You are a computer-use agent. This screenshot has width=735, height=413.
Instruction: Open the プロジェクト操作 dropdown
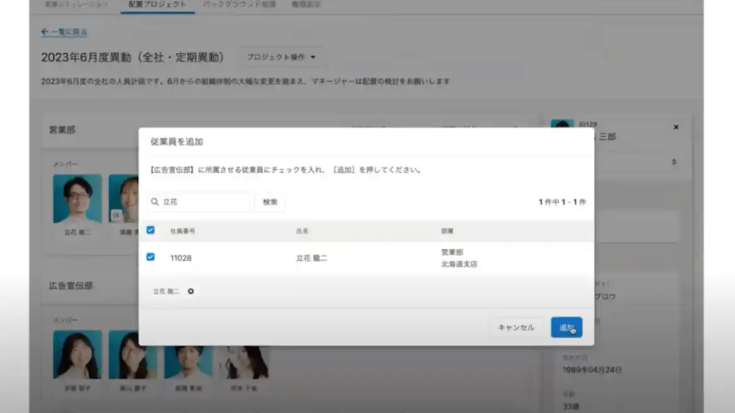281,57
